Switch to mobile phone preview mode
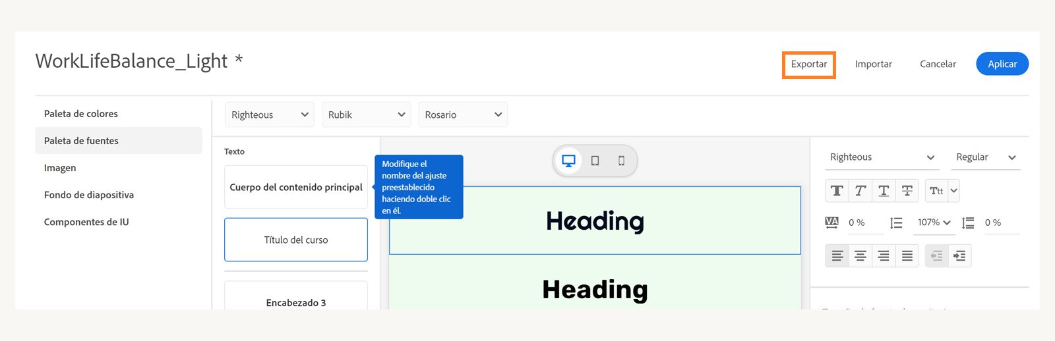Image resolution: width=1055 pixels, height=341 pixels. coord(621,161)
